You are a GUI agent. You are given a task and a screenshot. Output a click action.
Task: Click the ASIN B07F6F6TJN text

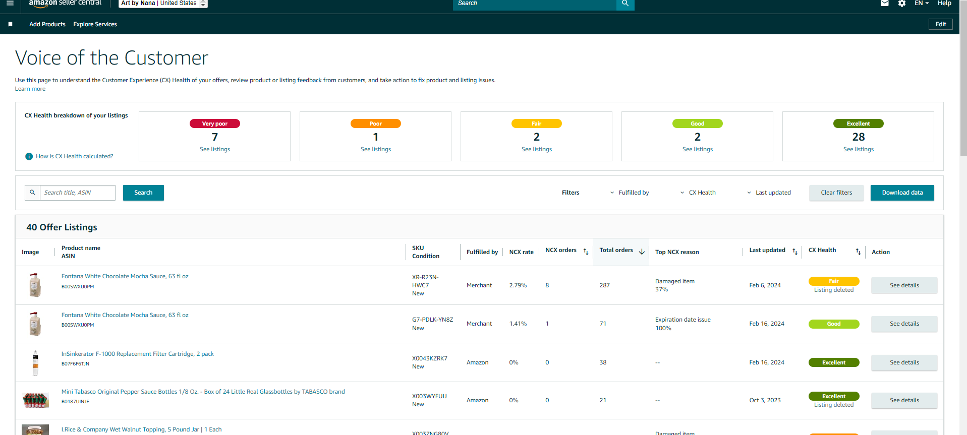[75, 363]
